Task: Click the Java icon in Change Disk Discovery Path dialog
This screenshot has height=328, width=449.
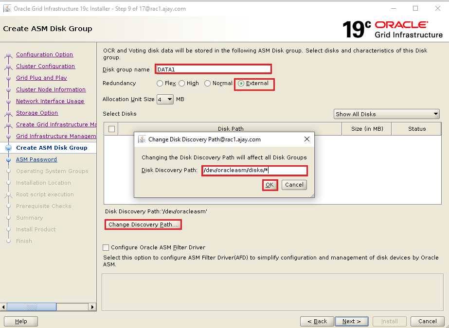Action: pyautogui.click(x=142, y=139)
